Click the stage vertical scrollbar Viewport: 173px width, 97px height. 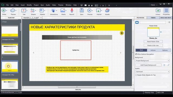(133, 53)
